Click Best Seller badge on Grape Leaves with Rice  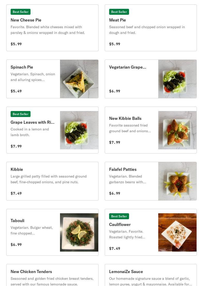point(21,114)
